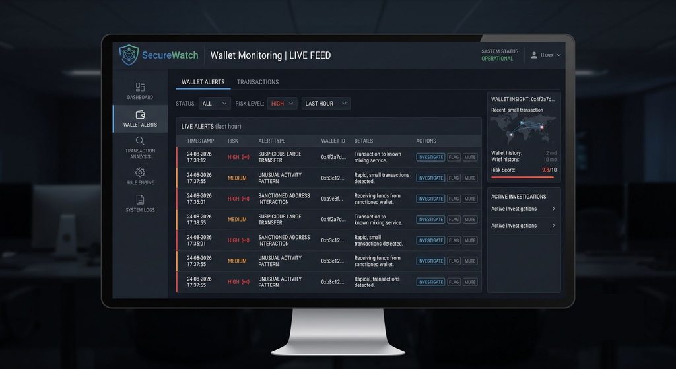This screenshot has width=676, height=369.
Task: Flag the 17:38:12 suspicious large transfer alert
Action: (454, 157)
